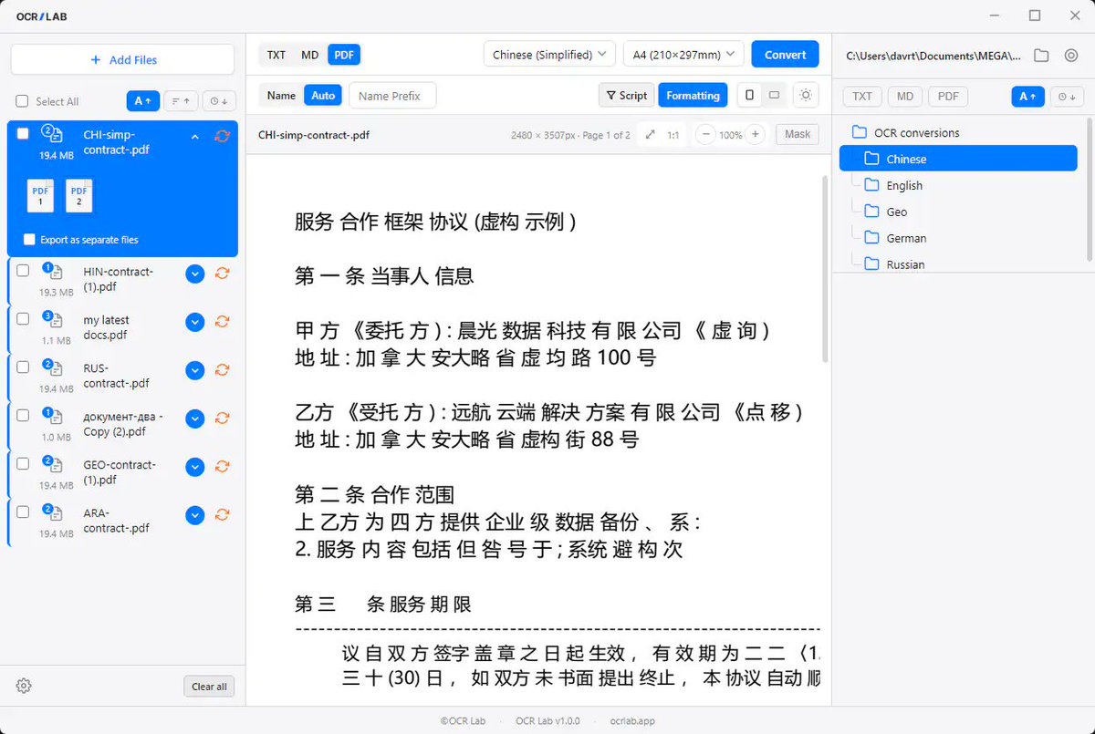Image resolution: width=1095 pixels, height=734 pixels.
Task: Zoom in preview with plus icon
Action: click(x=756, y=134)
